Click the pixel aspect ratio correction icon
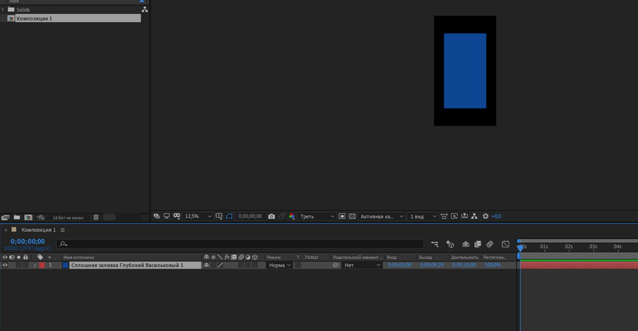638x331 pixels. coord(444,217)
